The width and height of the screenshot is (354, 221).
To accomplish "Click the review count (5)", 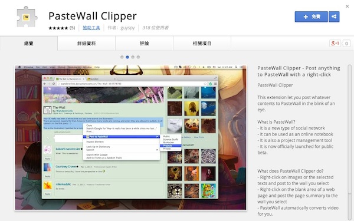I will (72, 28).
